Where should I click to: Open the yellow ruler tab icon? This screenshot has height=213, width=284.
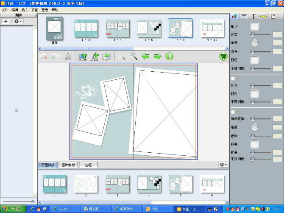264,17
